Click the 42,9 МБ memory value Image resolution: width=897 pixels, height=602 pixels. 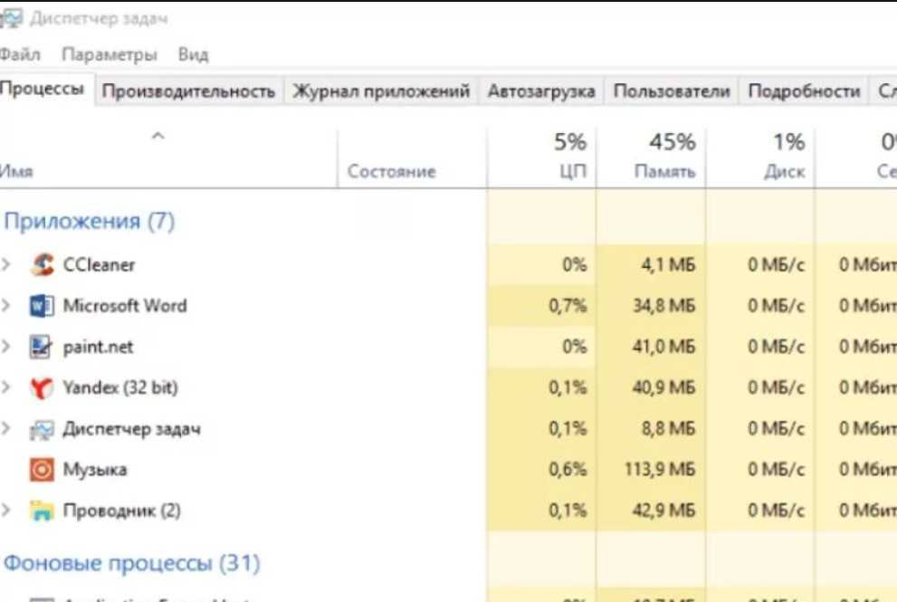(664, 511)
